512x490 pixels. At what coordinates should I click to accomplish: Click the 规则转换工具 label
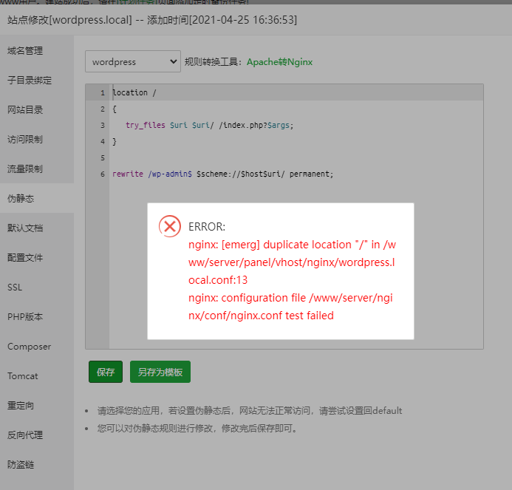coord(213,62)
